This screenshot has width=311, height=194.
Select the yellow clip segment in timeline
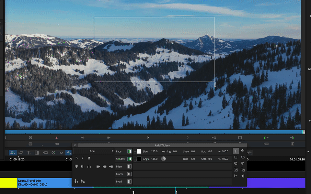8,183
